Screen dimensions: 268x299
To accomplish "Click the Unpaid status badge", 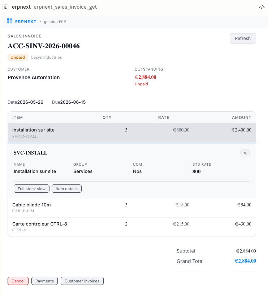I will pos(18,57).
